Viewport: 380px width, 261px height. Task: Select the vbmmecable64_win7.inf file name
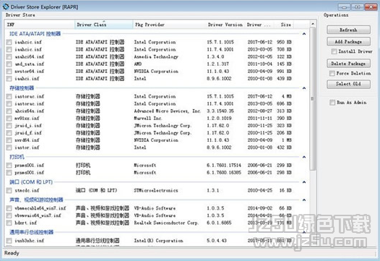40,208
